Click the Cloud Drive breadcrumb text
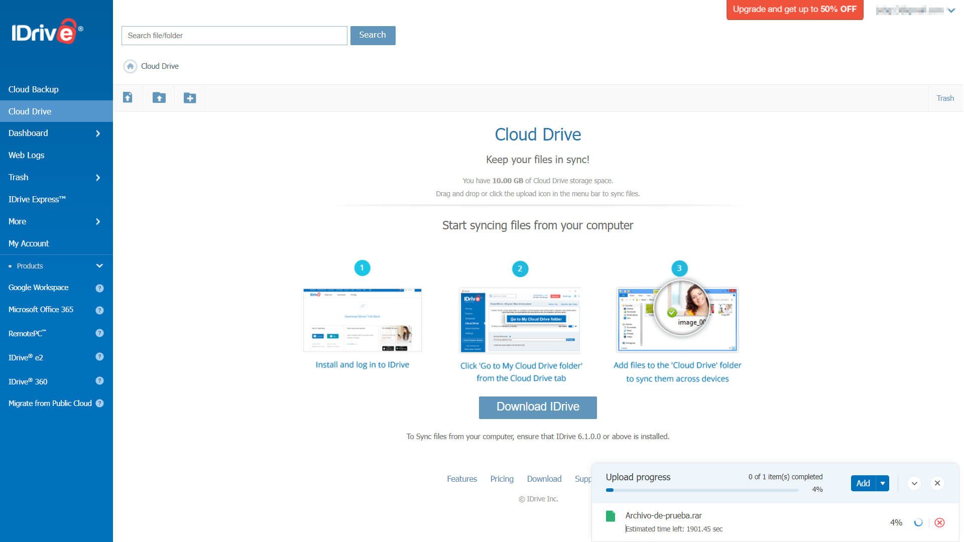 pos(160,66)
